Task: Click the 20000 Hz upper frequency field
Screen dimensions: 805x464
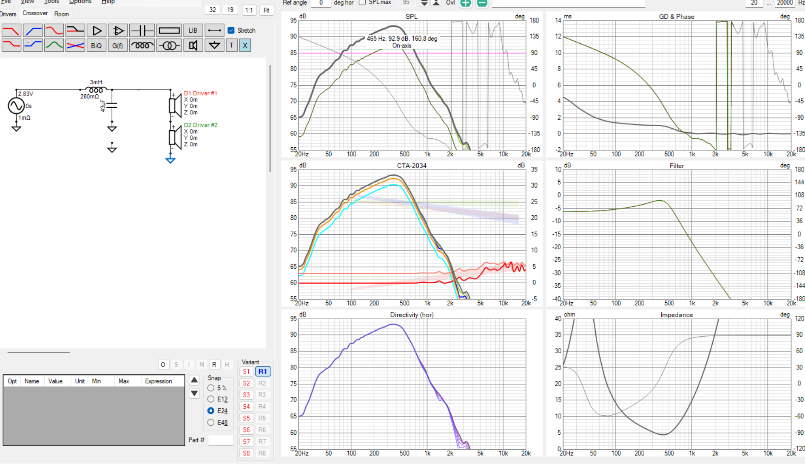Action: click(784, 3)
